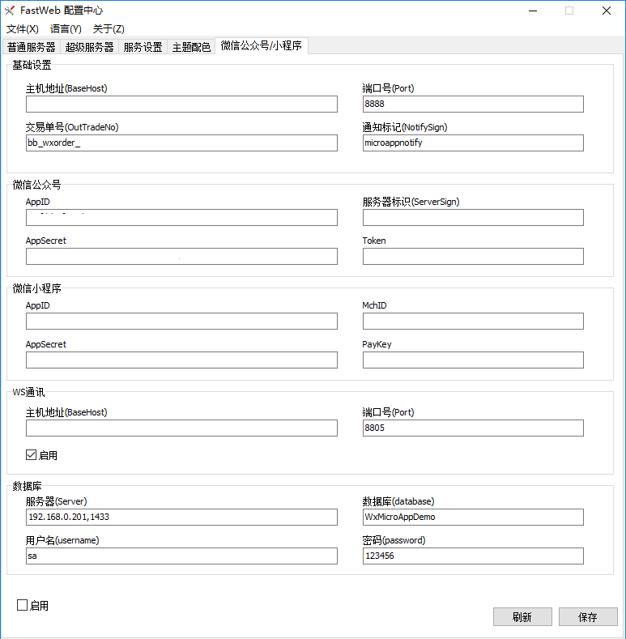This screenshot has height=639, width=626.
Task: Focus the MchID field in 微信小程序
Action: tap(473, 321)
